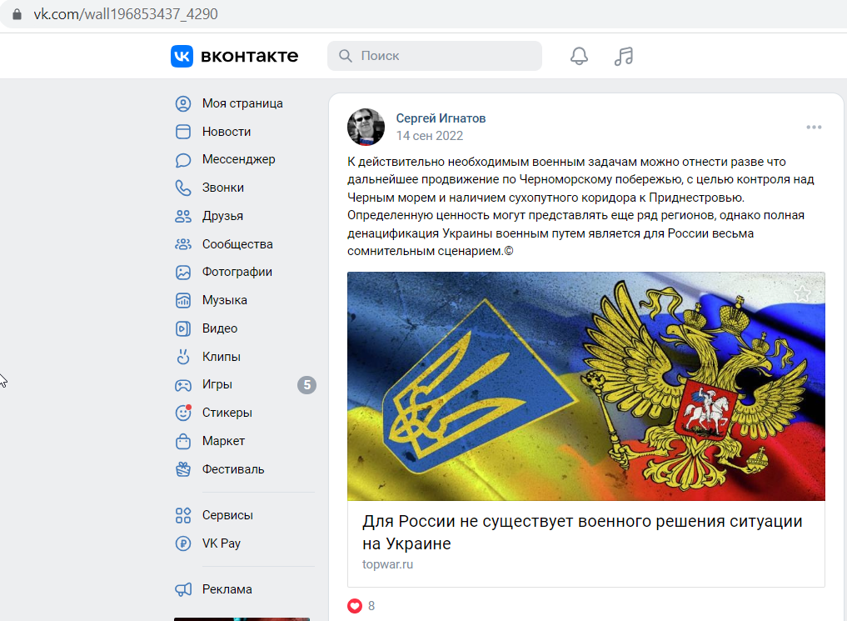Click the post author's avatar
The image size is (847, 621).
(x=366, y=127)
